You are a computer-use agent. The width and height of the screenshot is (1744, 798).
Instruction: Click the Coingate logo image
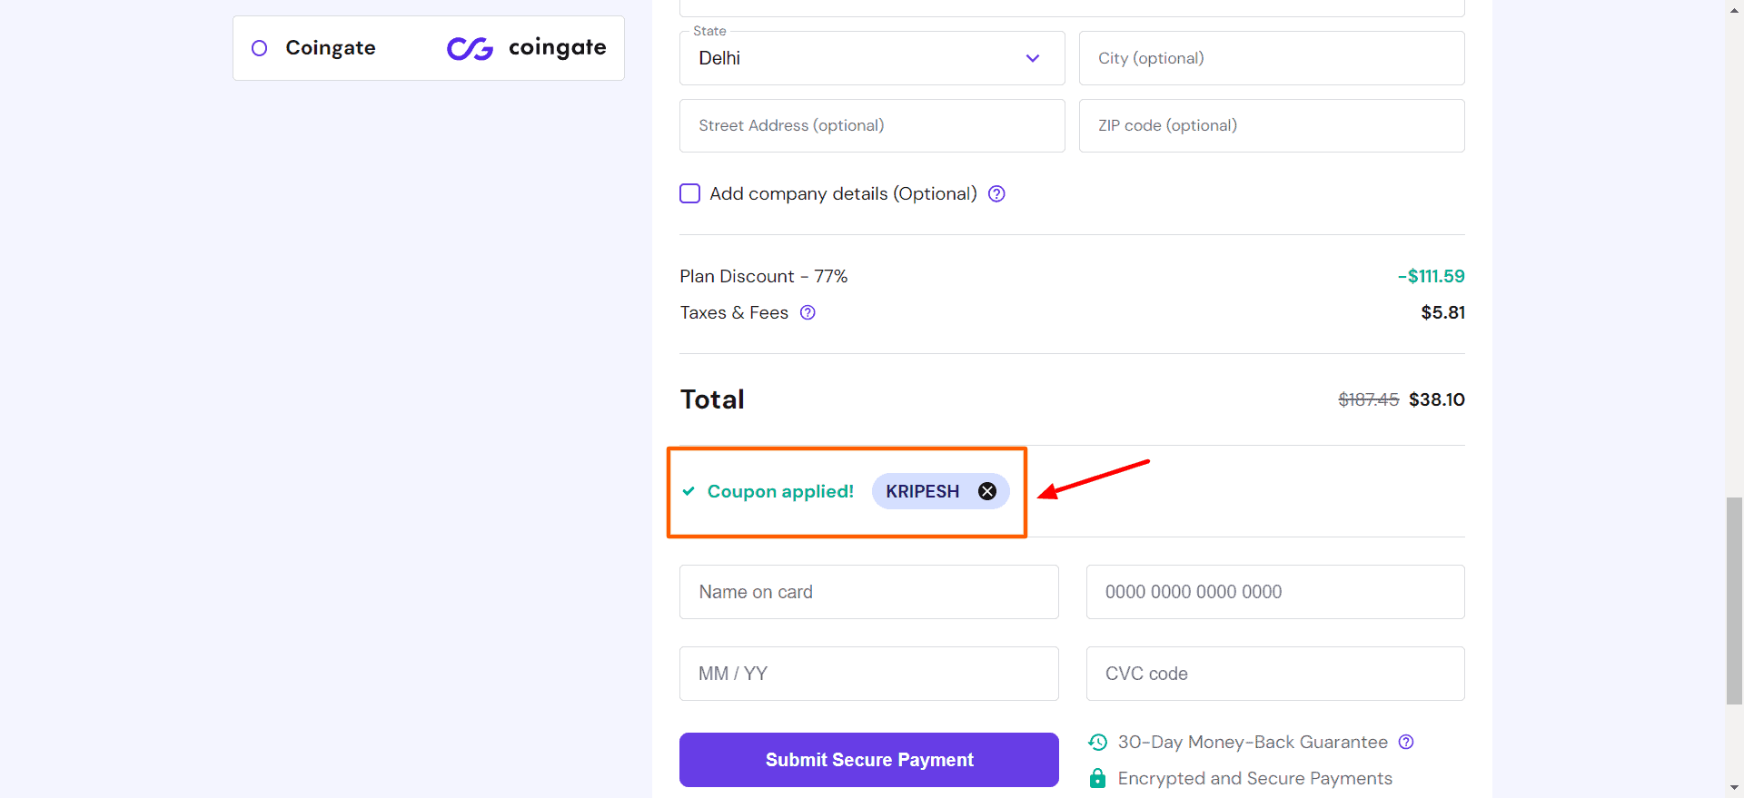[526, 48]
